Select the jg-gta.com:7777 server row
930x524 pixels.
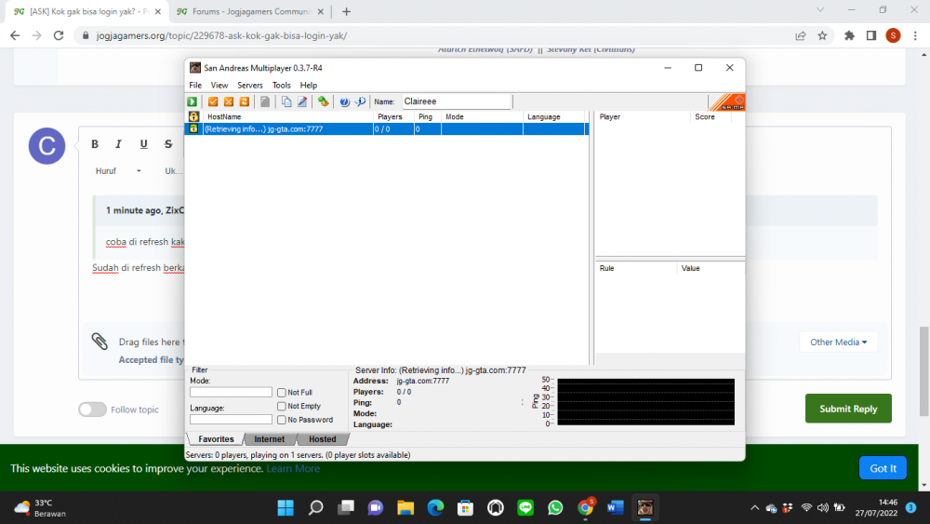coord(387,128)
